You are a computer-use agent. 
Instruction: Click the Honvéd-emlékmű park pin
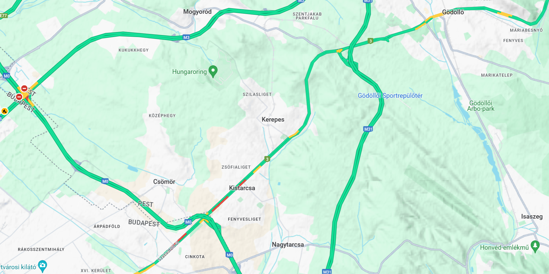click(x=535, y=246)
